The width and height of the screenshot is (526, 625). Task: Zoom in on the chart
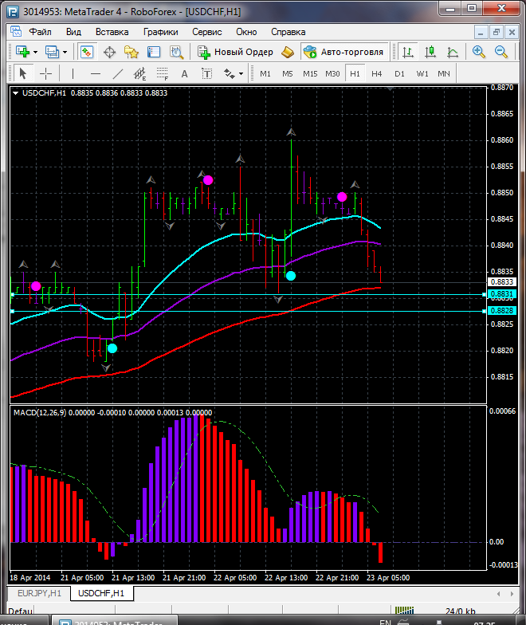[x=479, y=52]
